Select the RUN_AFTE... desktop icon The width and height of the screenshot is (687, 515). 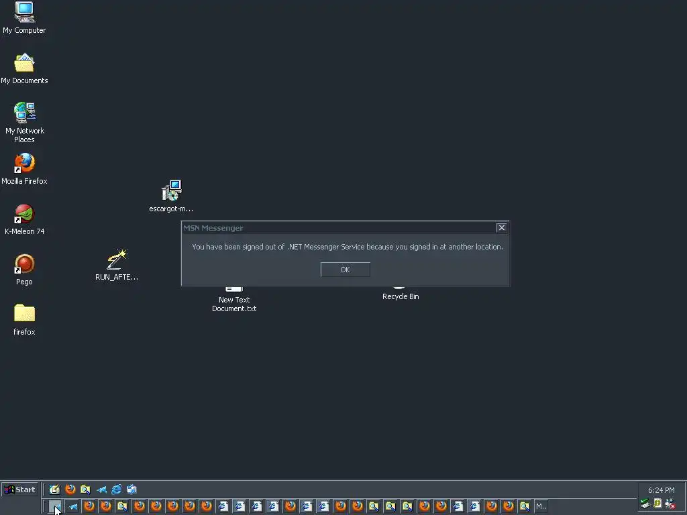117,264
